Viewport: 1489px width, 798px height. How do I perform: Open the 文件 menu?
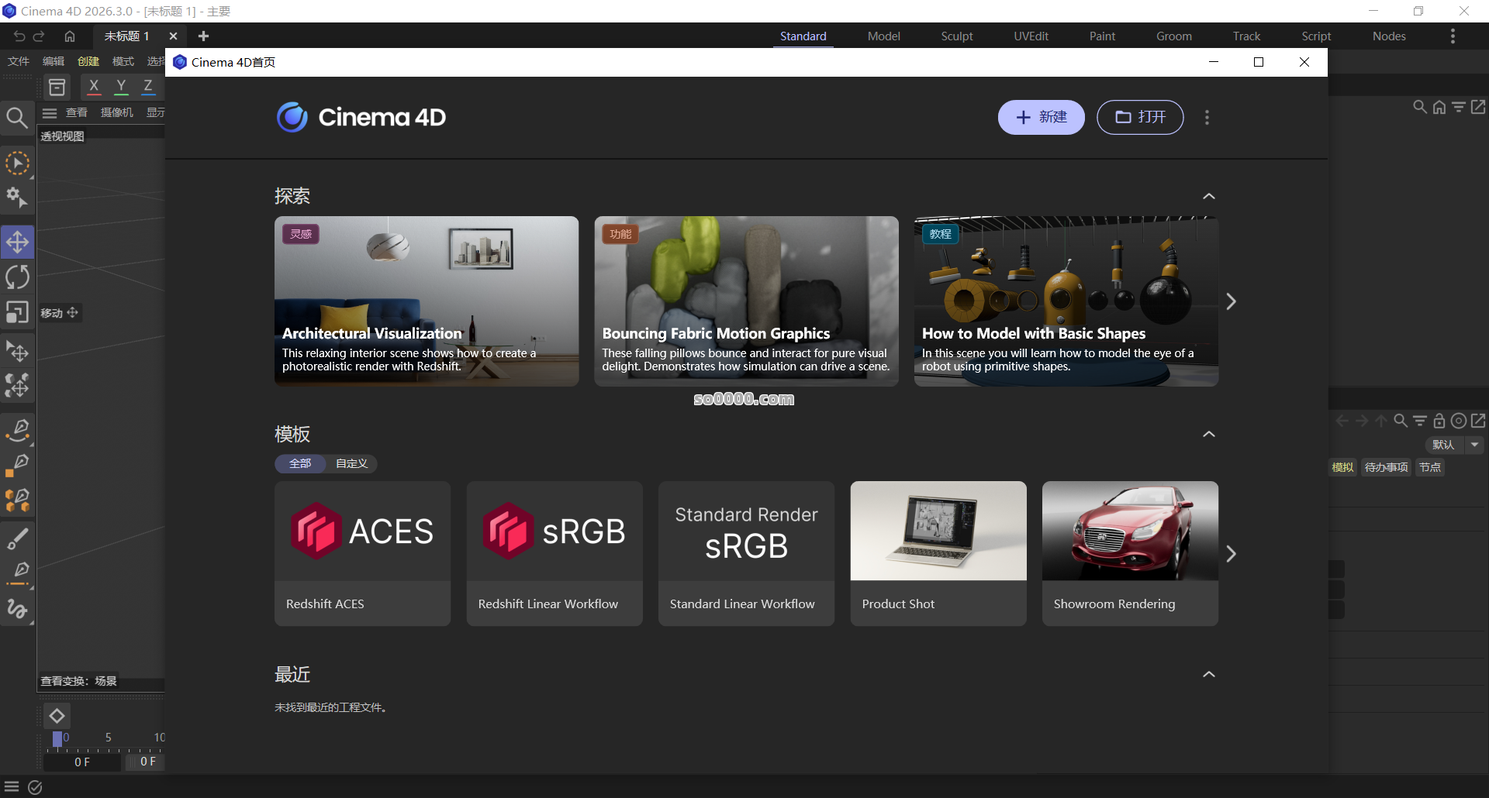19,61
